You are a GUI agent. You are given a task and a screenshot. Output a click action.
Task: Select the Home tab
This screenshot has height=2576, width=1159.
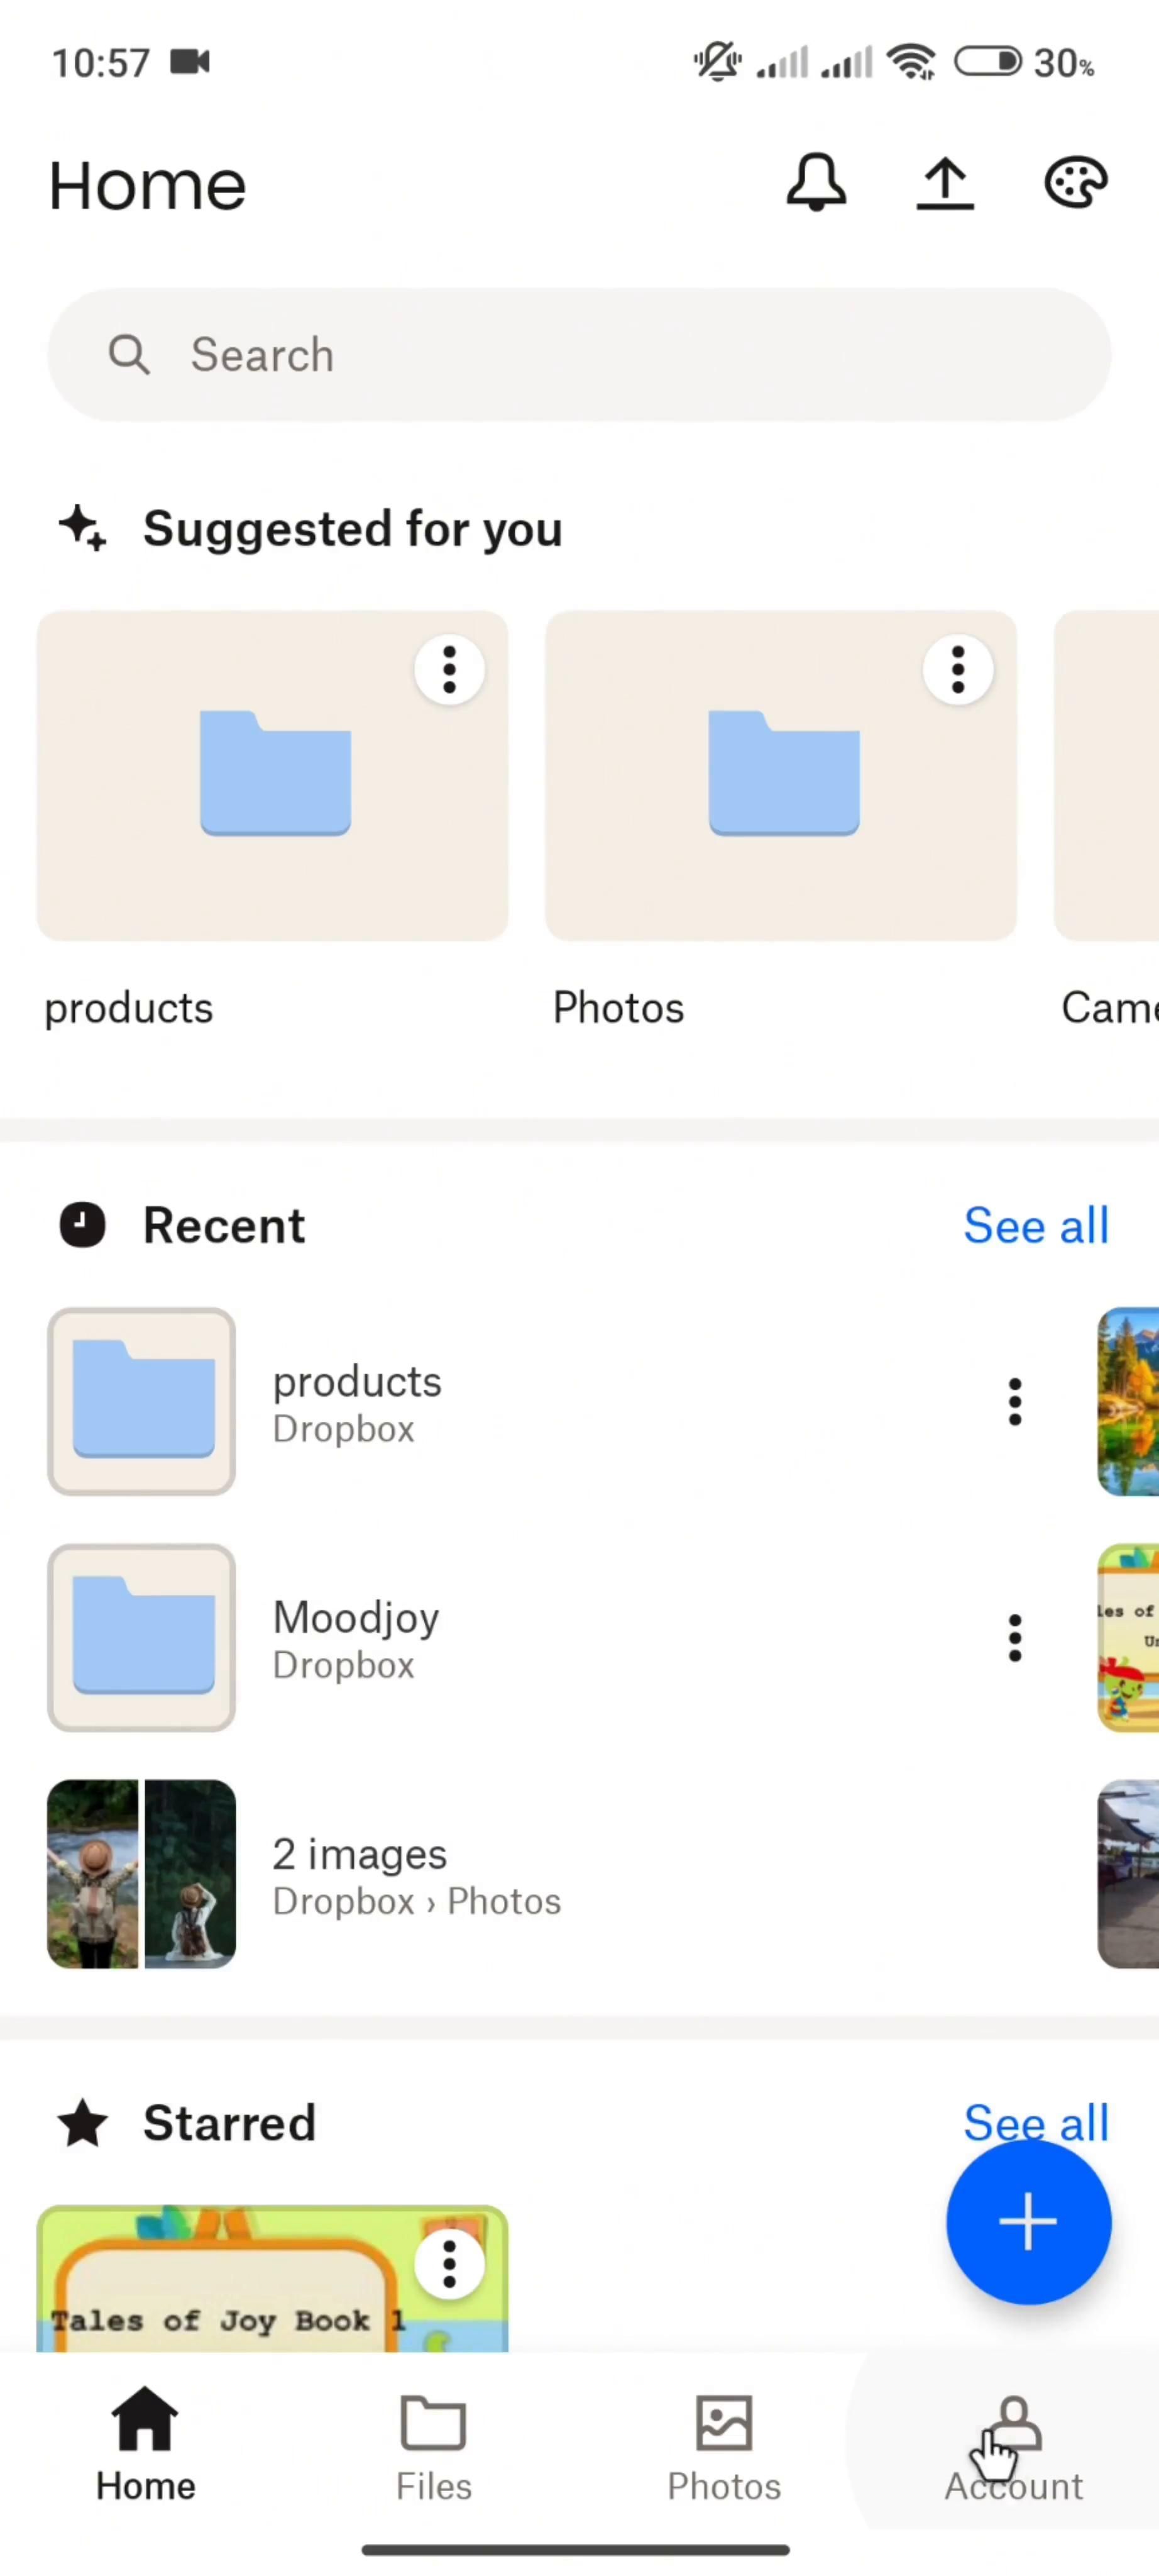[146, 2446]
